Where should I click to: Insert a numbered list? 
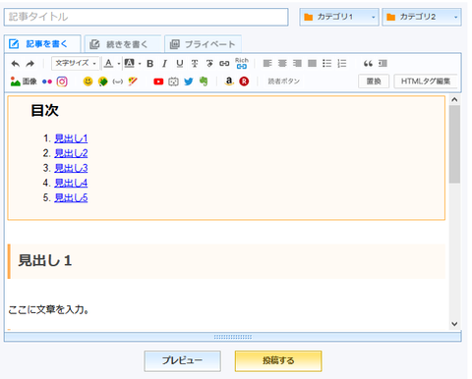tap(342, 63)
